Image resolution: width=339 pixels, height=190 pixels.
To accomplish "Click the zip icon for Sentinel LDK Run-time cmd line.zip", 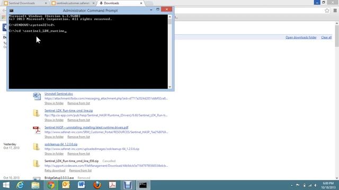I will (x=37, y=113).
